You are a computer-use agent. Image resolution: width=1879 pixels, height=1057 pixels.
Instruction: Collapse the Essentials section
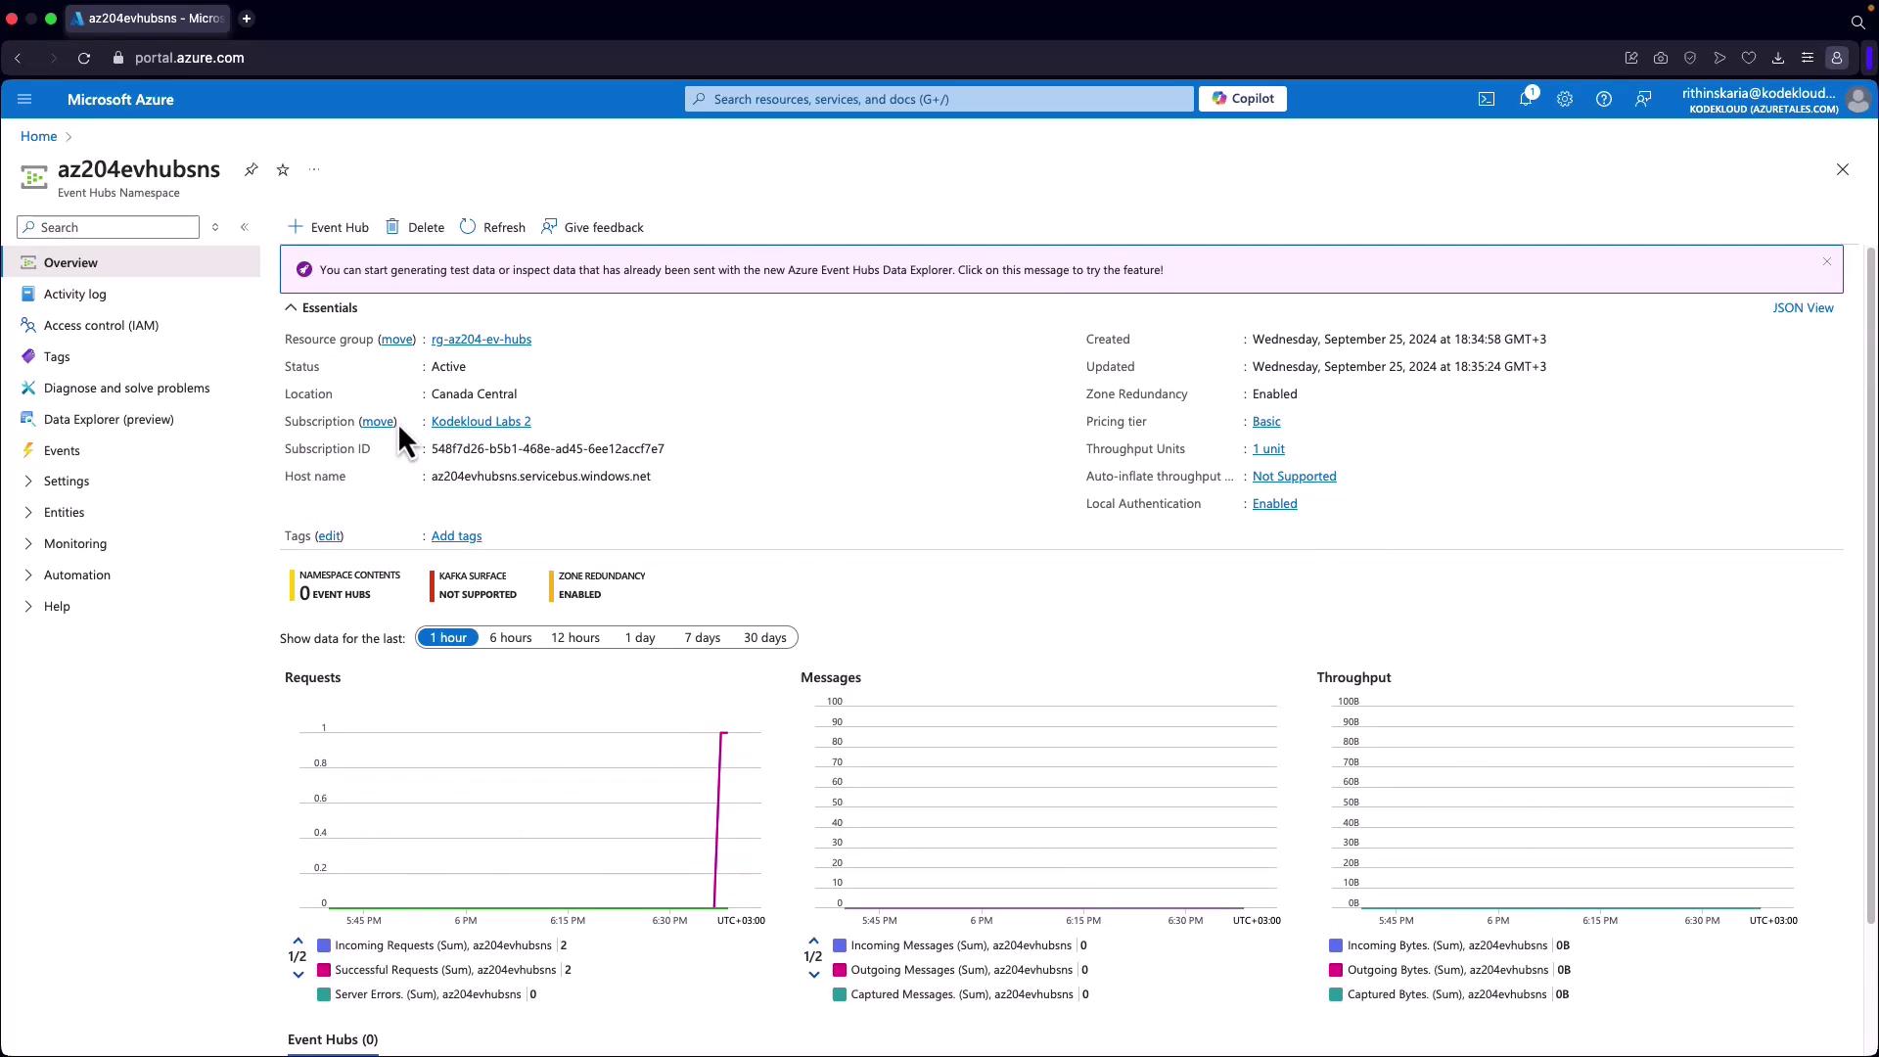(x=291, y=308)
